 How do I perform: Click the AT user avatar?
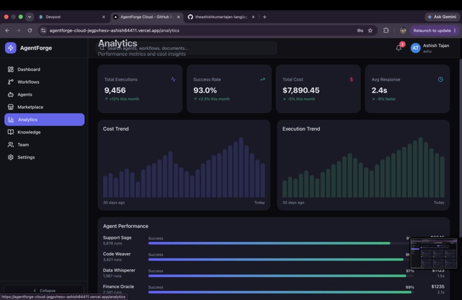coord(416,48)
